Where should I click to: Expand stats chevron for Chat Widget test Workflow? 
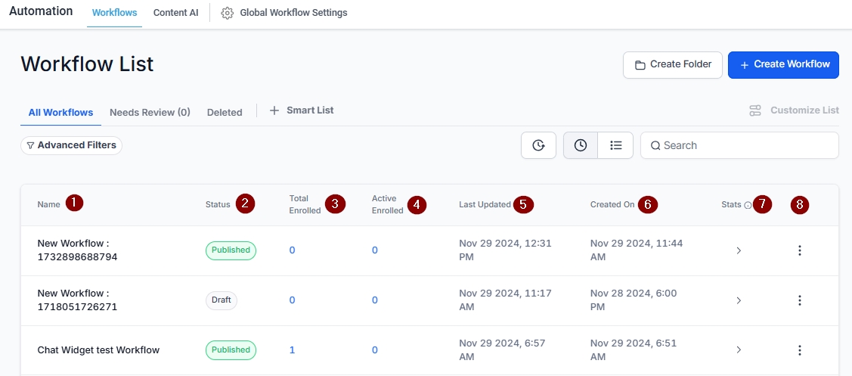point(739,350)
